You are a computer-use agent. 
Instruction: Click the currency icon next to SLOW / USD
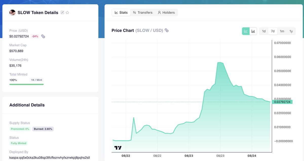(166, 30)
